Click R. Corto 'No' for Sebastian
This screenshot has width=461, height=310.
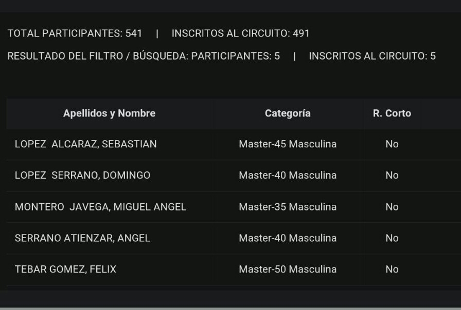pyautogui.click(x=392, y=144)
